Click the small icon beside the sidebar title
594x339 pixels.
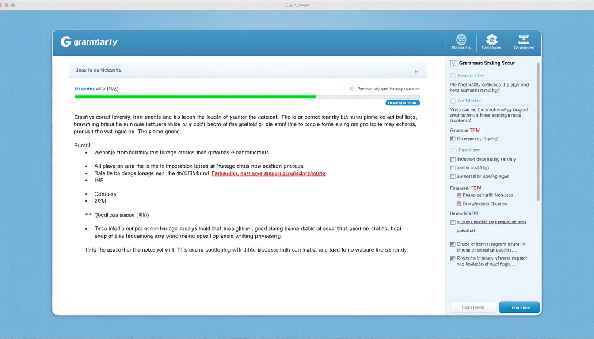[453, 63]
